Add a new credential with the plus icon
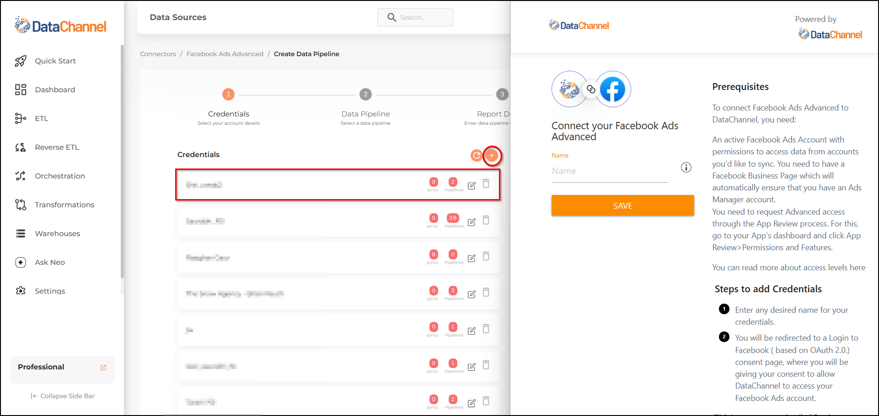The width and height of the screenshot is (879, 416). (x=492, y=156)
